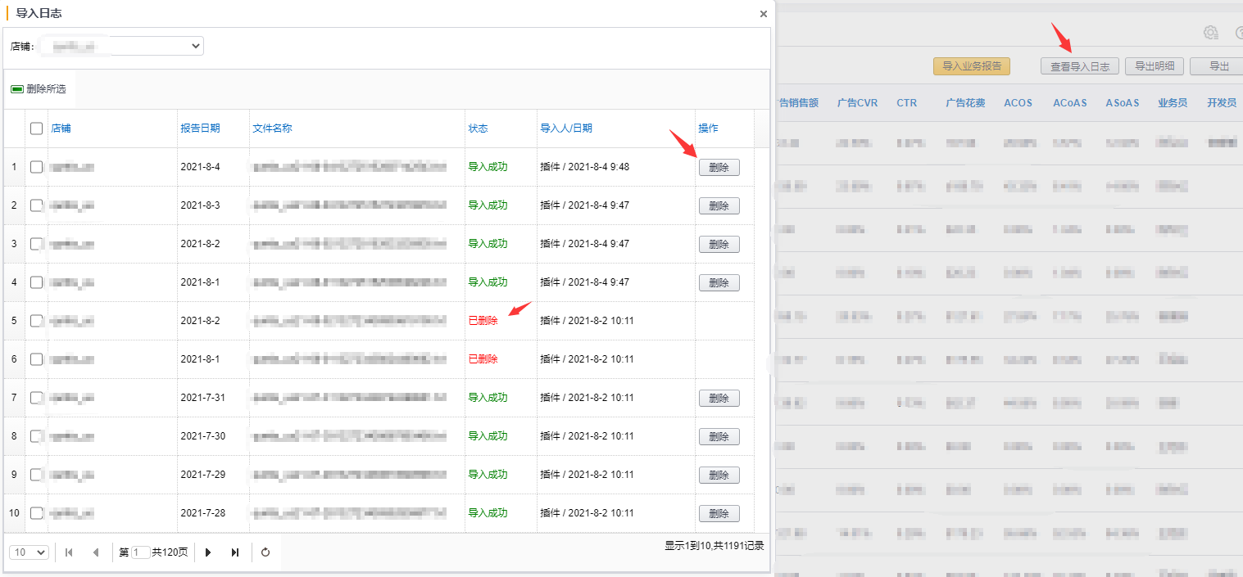The height and width of the screenshot is (577, 1243).
Task: Click the page number input field
Action: (141, 552)
